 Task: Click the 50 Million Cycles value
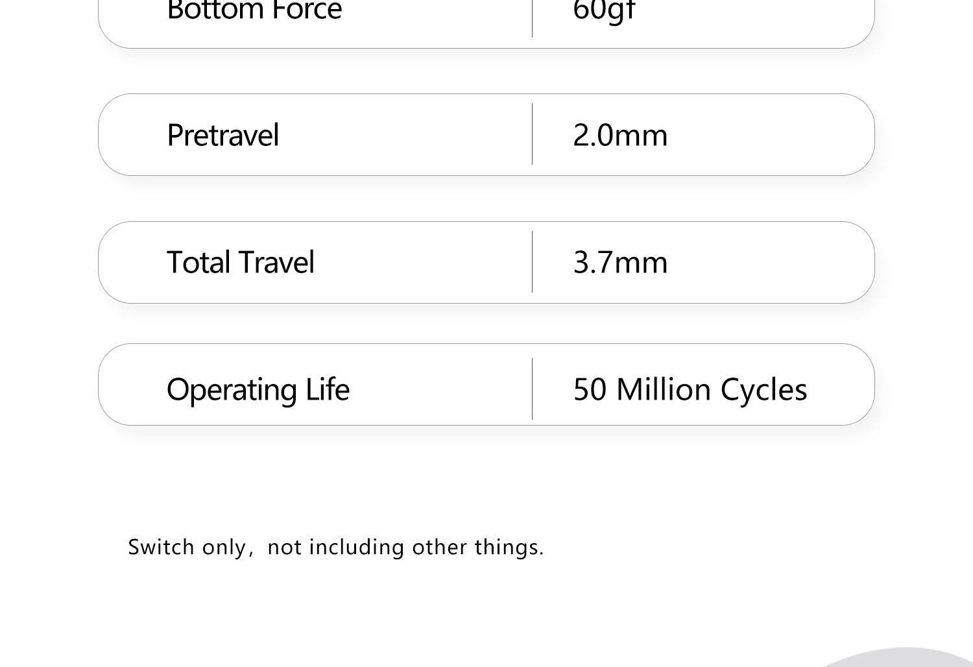coord(690,389)
